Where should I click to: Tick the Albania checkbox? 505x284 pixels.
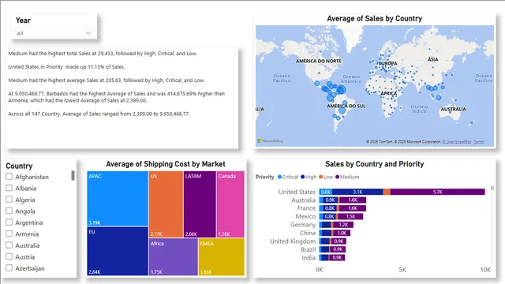coord(9,188)
